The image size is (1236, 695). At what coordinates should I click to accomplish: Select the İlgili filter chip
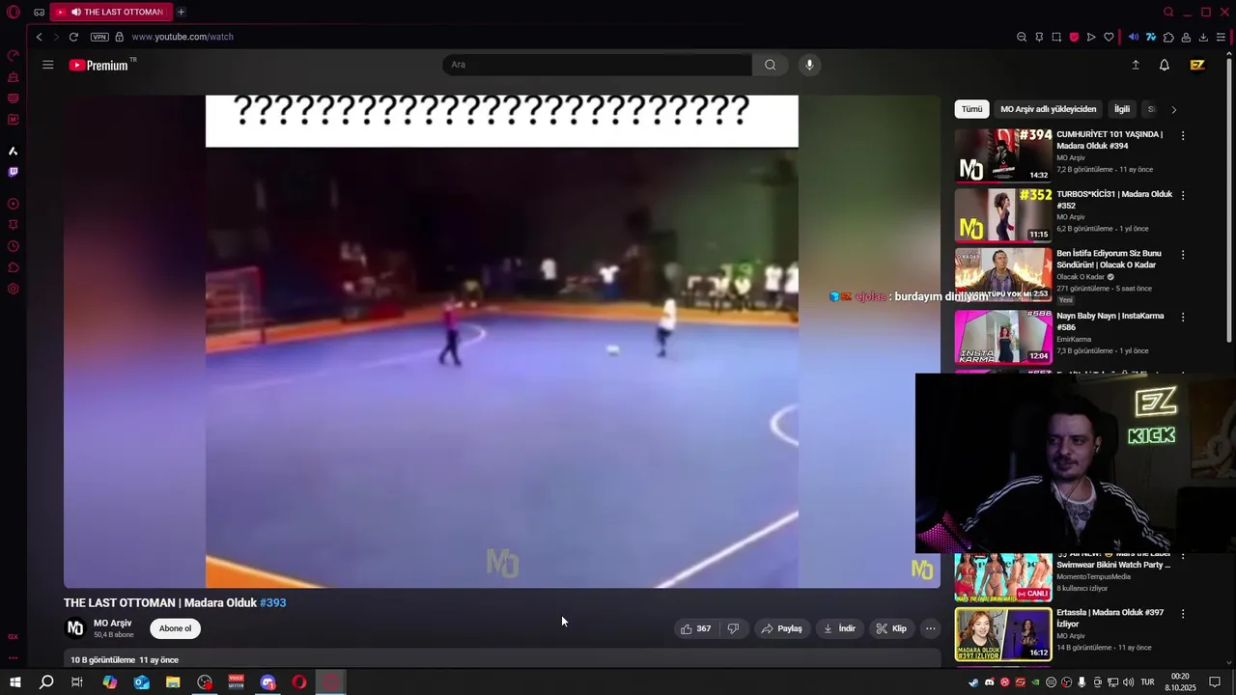tap(1122, 109)
